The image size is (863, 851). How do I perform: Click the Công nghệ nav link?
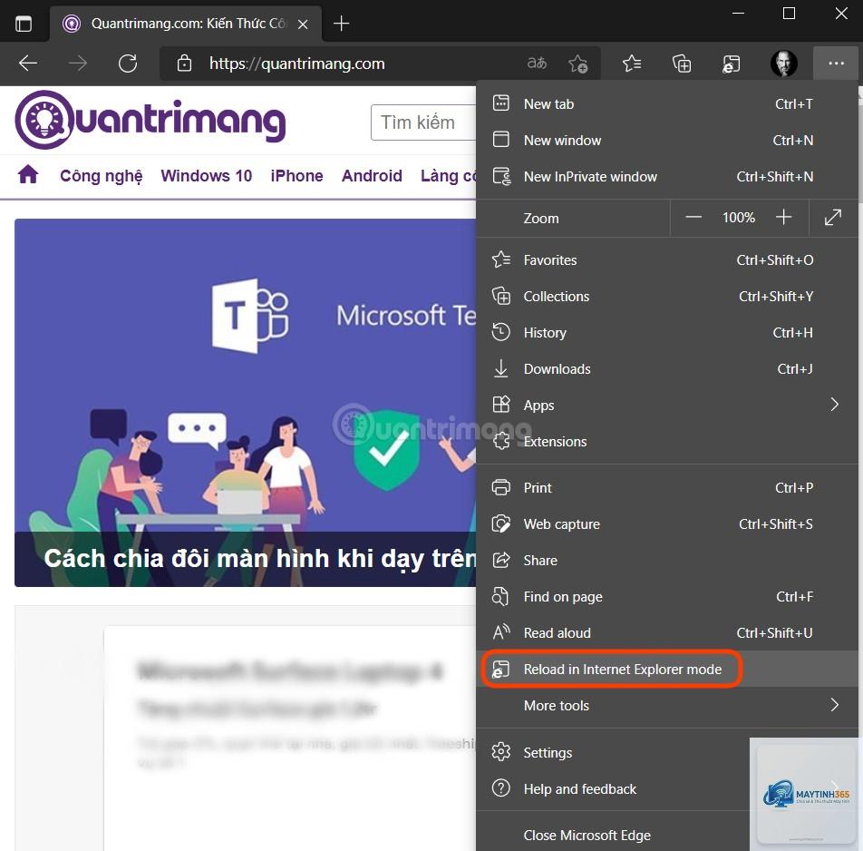pyautogui.click(x=102, y=176)
